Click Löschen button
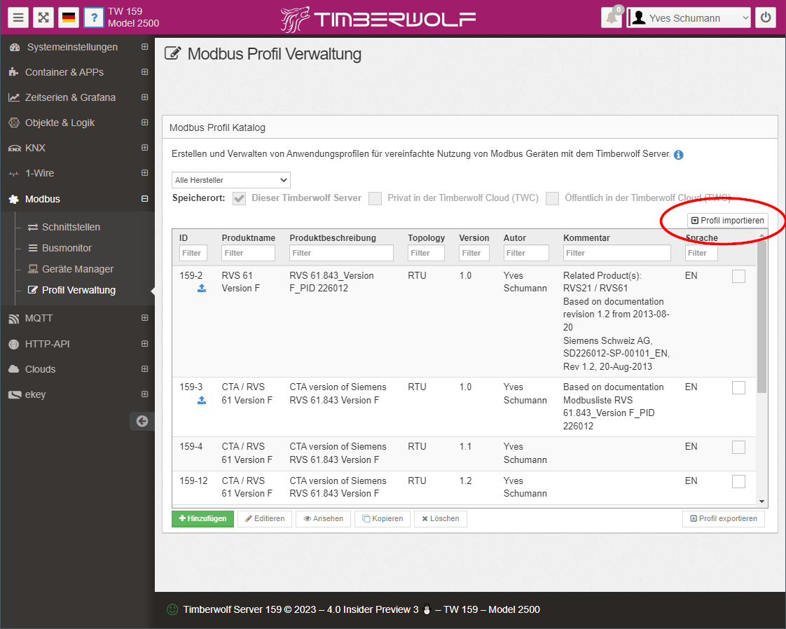 [441, 519]
